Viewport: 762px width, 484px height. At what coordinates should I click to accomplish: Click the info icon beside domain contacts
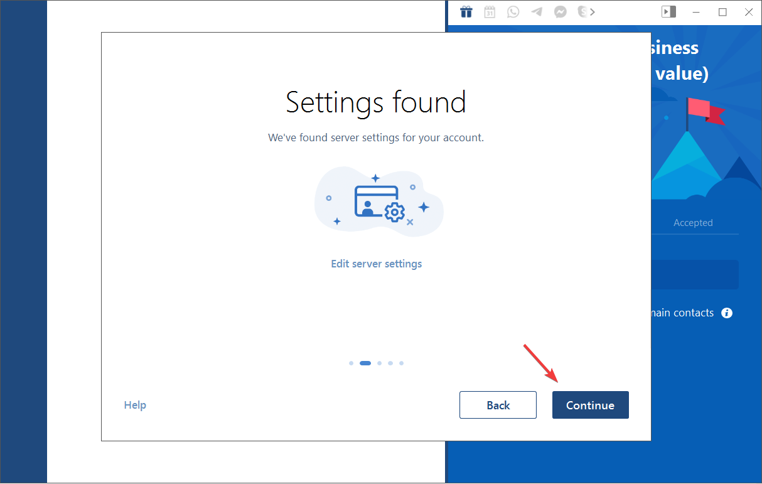[727, 313]
